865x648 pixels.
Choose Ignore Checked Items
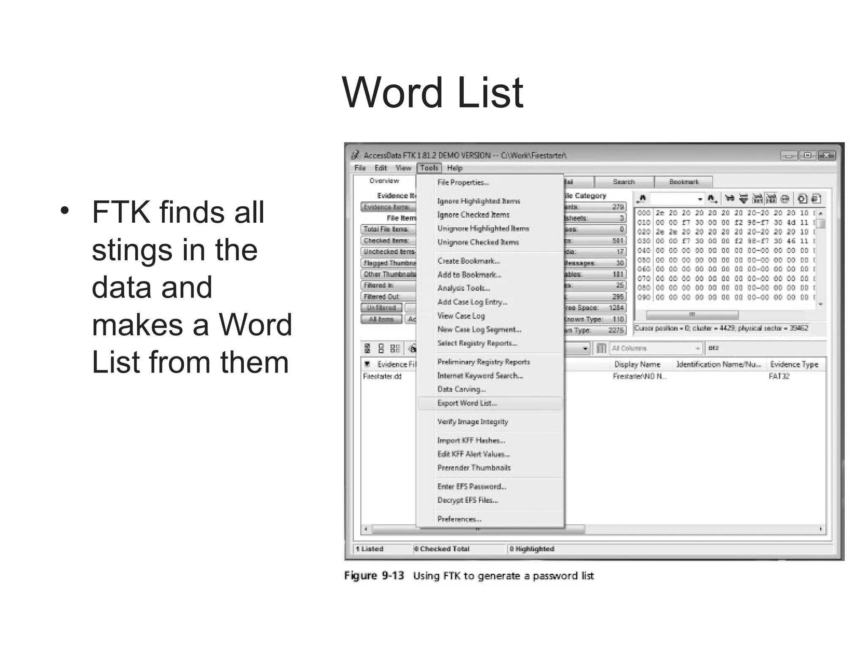[x=490, y=215]
